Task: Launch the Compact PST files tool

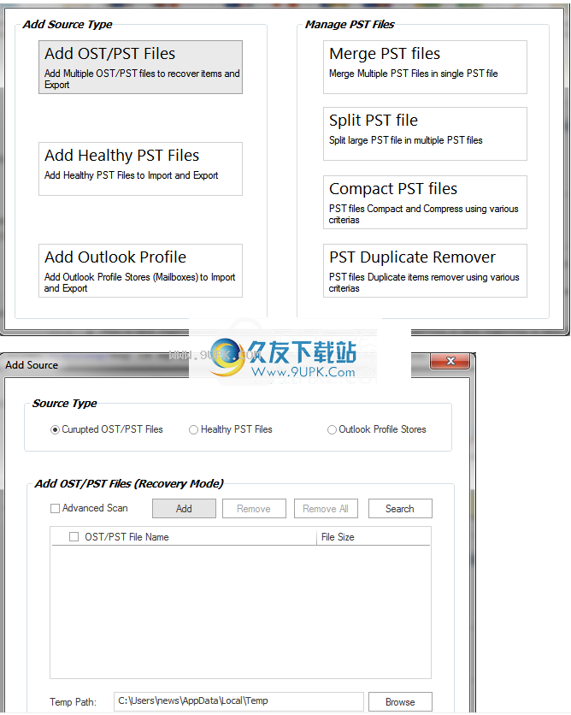Action: (x=425, y=203)
